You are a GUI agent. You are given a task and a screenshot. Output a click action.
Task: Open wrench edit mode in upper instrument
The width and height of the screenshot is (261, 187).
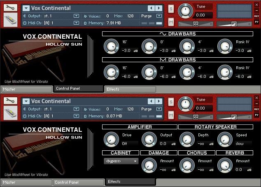click(x=10, y=8)
